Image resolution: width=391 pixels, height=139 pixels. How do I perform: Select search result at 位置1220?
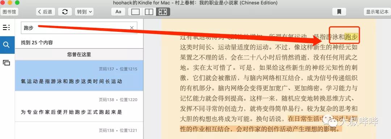[79, 106]
